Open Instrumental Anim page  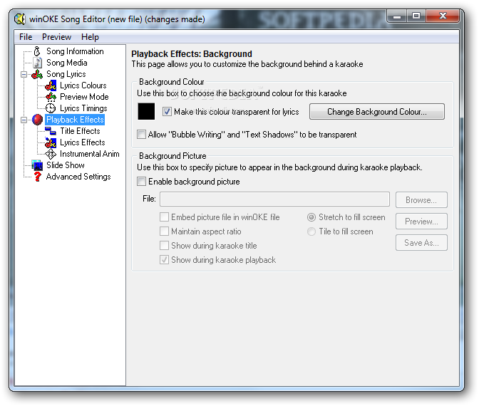click(x=90, y=154)
